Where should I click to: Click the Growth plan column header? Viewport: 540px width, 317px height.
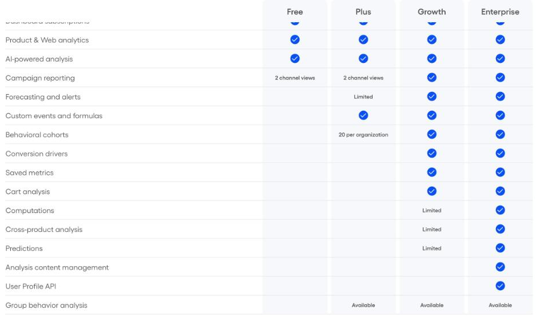point(431,11)
